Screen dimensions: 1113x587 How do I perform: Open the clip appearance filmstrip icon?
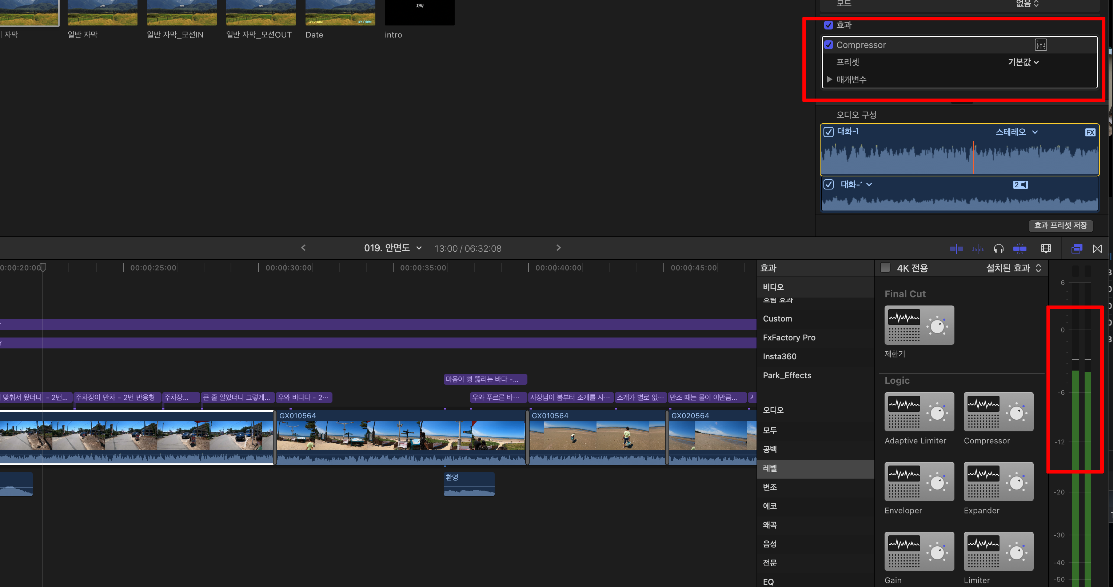coord(1046,248)
